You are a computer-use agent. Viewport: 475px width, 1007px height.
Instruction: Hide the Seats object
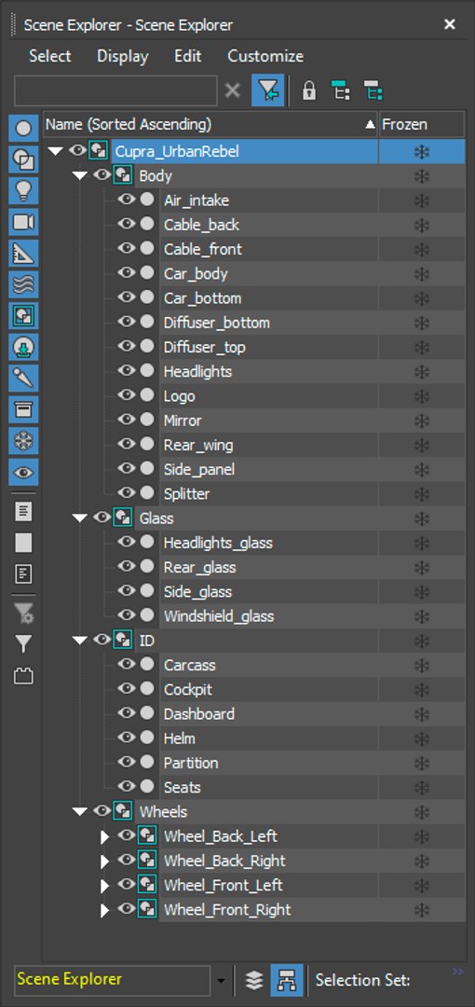click(x=127, y=786)
